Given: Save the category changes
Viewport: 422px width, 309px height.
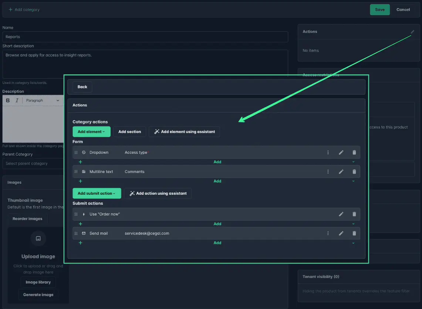Looking at the screenshot, I should click(x=380, y=10).
